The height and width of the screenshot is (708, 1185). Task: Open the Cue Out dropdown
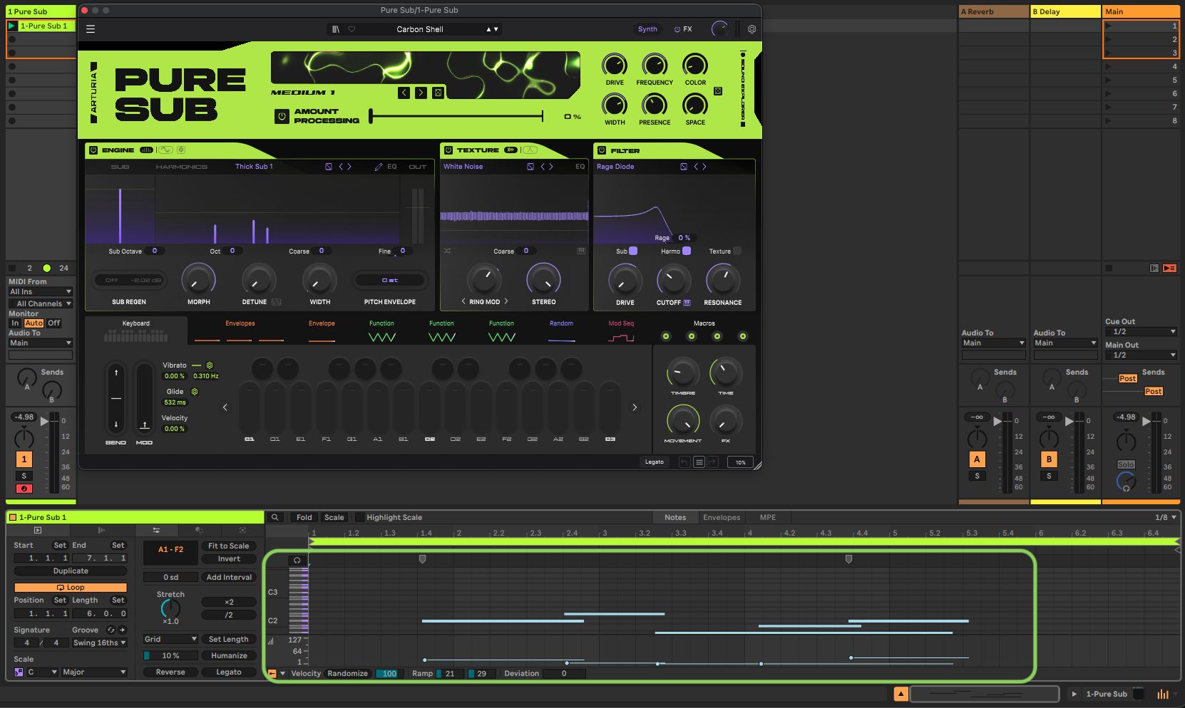(1141, 332)
